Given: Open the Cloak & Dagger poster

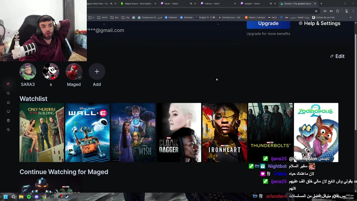Looking at the screenshot, I should tap(179, 133).
